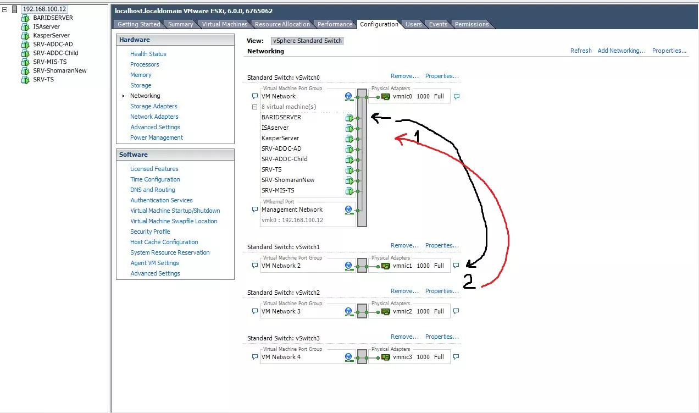Open the Resource Allocation tab
Screen dimensions: 699x413
(282, 24)
